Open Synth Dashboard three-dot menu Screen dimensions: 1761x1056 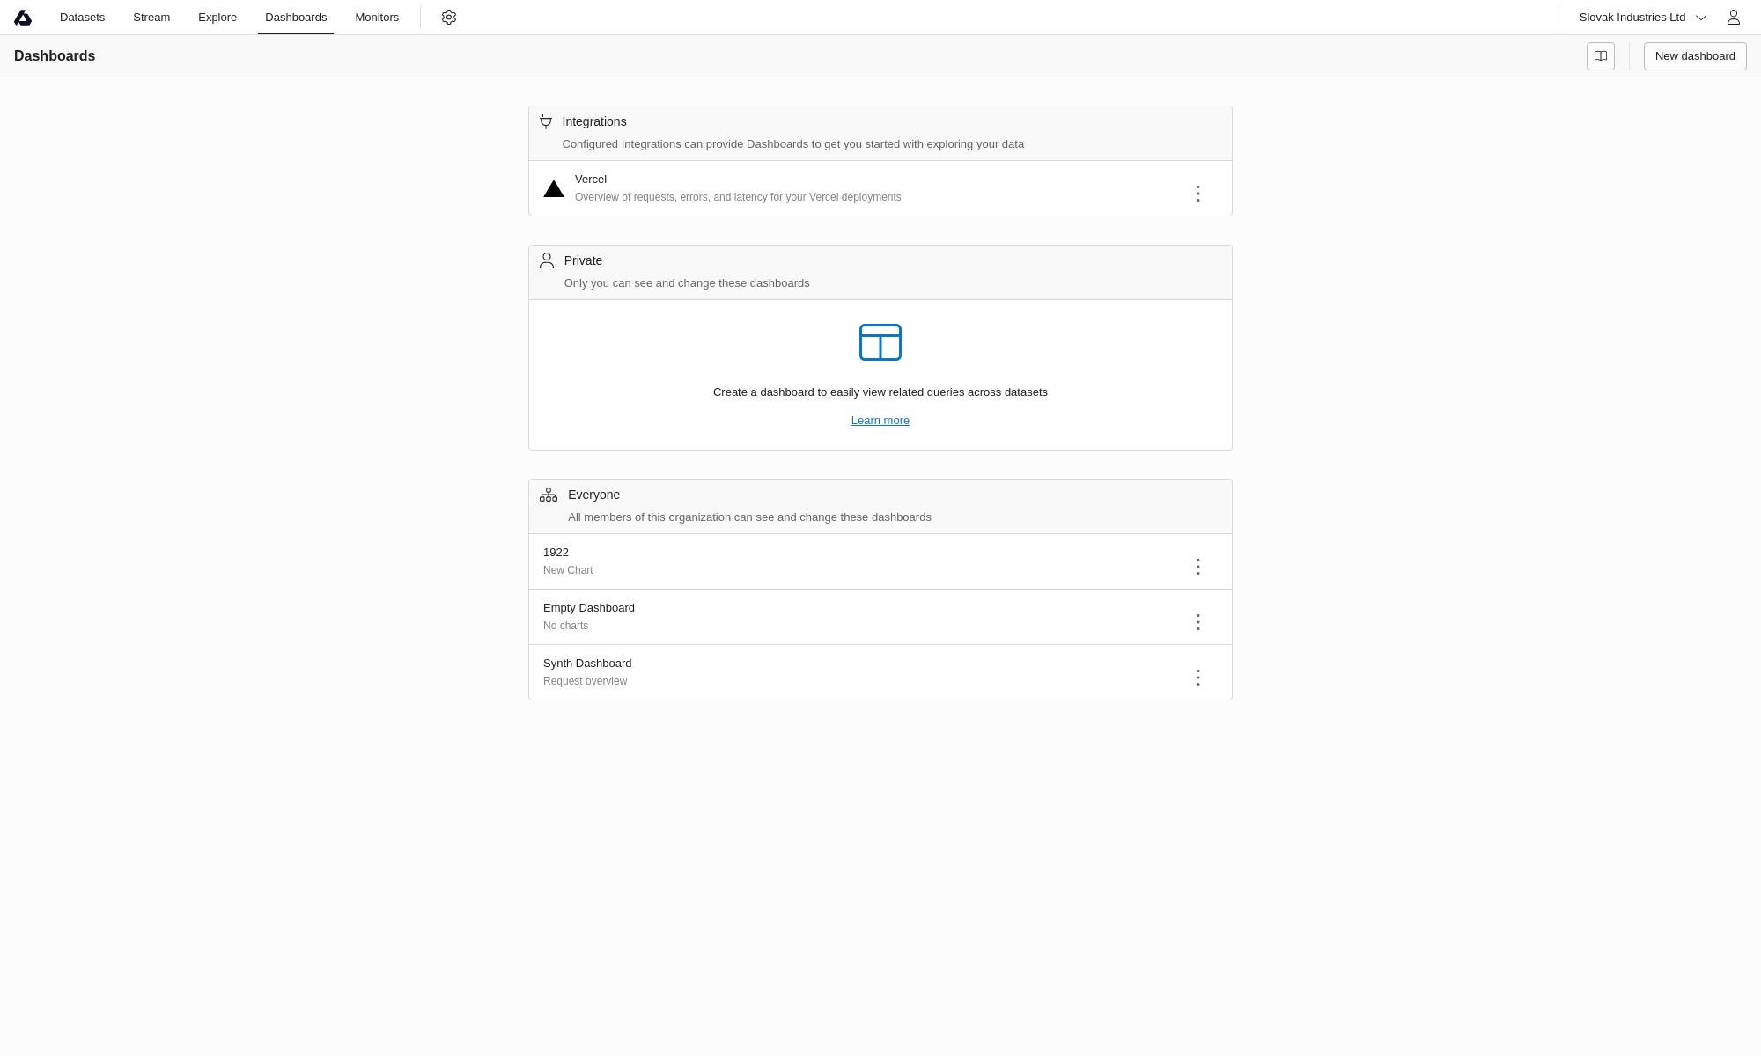click(x=1197, y=678)
